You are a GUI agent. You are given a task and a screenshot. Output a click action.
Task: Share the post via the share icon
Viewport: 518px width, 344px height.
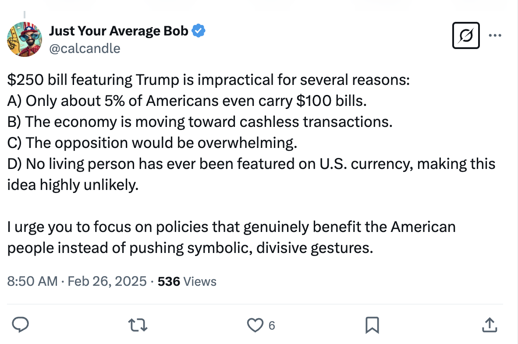(x=490, y=325)
